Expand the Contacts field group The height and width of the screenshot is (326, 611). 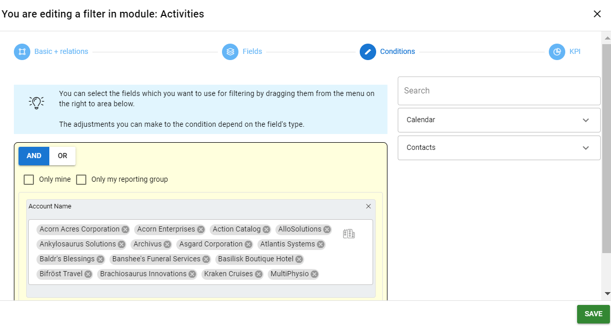tap(498, 147)
